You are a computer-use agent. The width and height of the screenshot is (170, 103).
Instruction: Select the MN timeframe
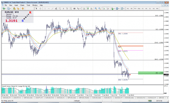click(x=157, y=8)
